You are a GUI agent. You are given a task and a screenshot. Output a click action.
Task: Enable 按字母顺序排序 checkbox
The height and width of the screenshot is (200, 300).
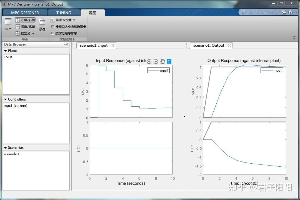click(x=53, y=33)
